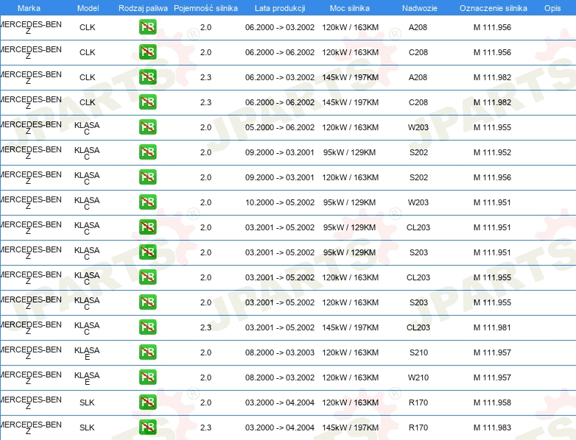Click body code W210

[418, 377]
